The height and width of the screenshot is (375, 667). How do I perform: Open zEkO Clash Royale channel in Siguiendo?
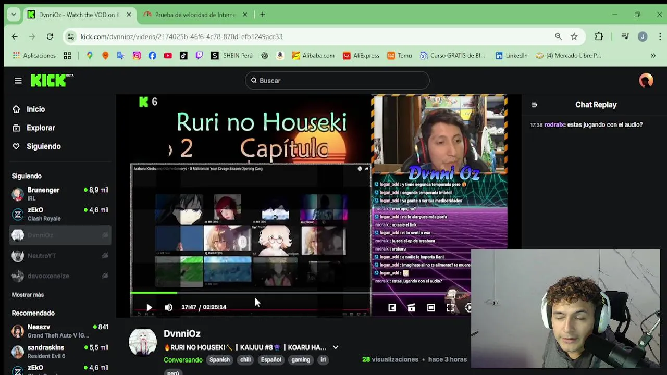pos(60,214)
